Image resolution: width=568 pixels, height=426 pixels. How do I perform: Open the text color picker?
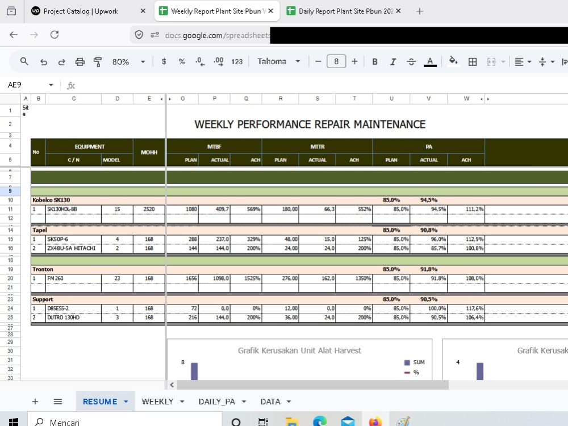pos(430,62)
